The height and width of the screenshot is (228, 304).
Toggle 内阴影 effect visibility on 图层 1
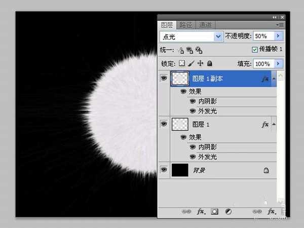coord(193,147)
